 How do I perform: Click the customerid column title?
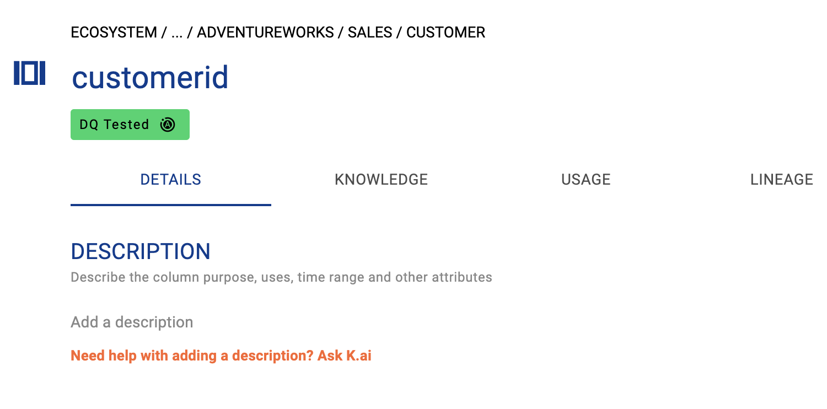tap(150, 77)
